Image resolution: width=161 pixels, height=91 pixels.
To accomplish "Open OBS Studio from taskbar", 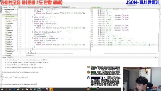I will (43, 89).
